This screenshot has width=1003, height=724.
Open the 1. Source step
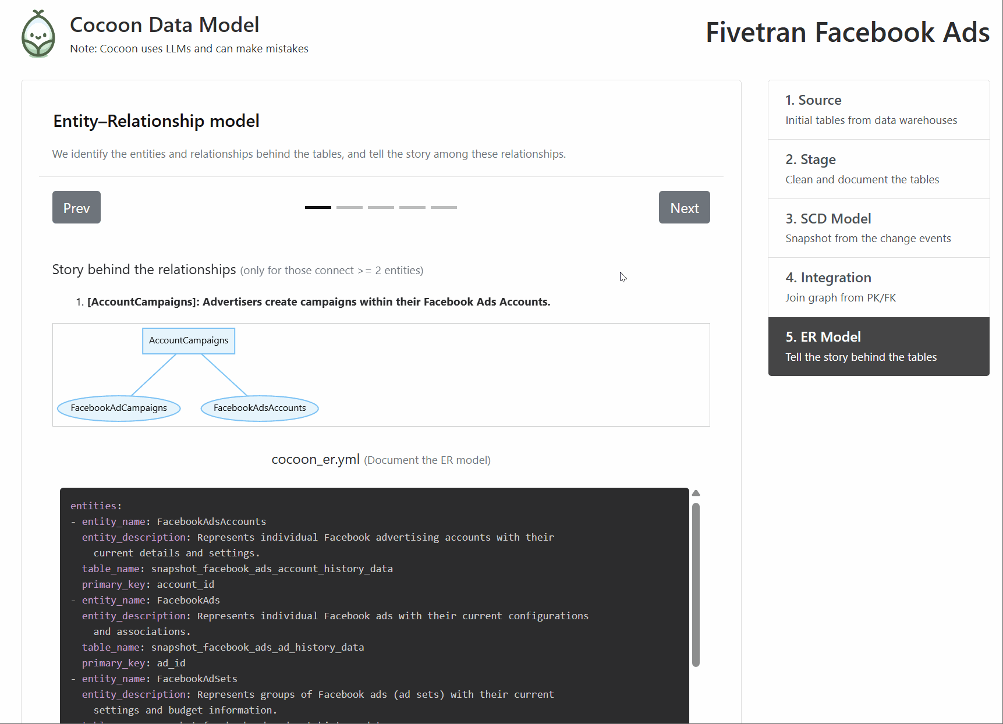(x=878, y=109)
